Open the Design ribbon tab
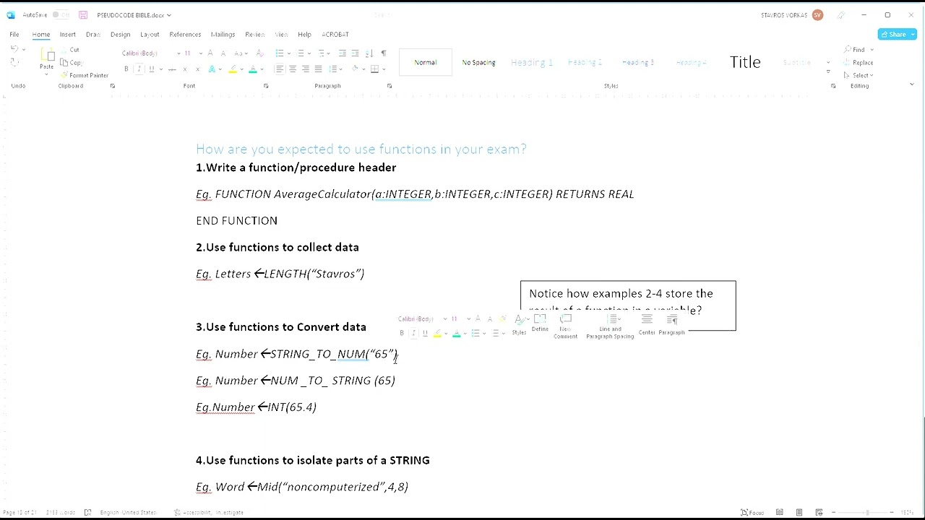Screen dimensions: 925x520 [x=120, y=35]
